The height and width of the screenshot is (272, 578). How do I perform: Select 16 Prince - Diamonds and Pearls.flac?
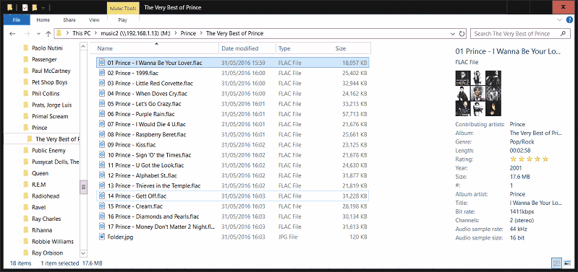click(233, 216)
